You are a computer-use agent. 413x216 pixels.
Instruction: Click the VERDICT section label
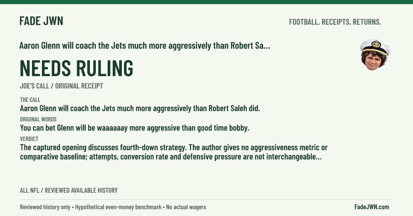(29, 139)
